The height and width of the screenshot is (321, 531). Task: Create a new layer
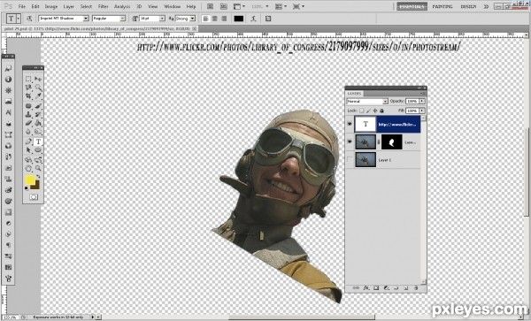(406, 288)
